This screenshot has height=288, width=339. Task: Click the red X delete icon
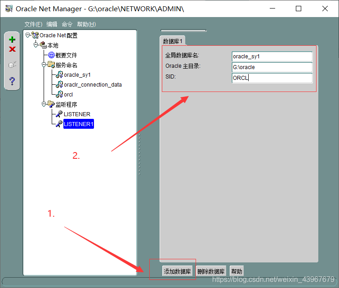tap(12, 49)
